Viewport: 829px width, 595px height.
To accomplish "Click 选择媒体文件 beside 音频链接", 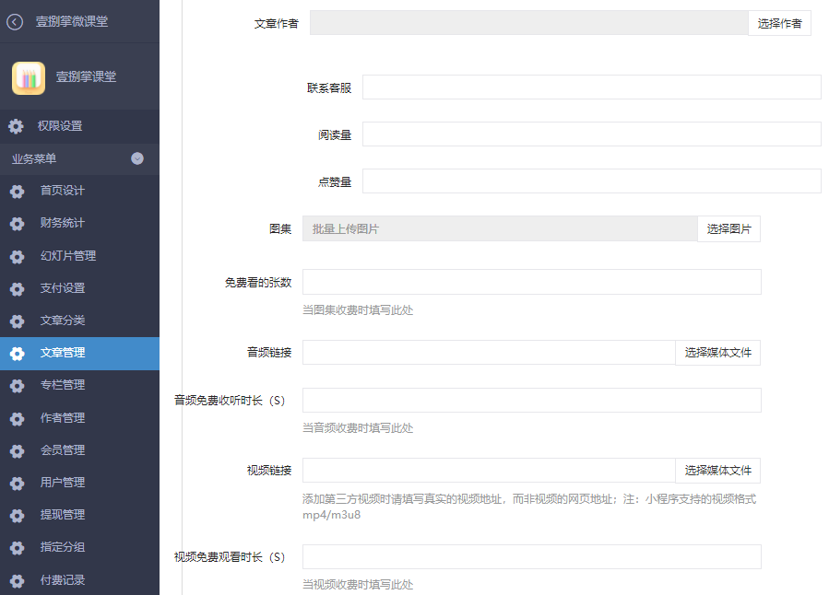I will click(718, 353).
